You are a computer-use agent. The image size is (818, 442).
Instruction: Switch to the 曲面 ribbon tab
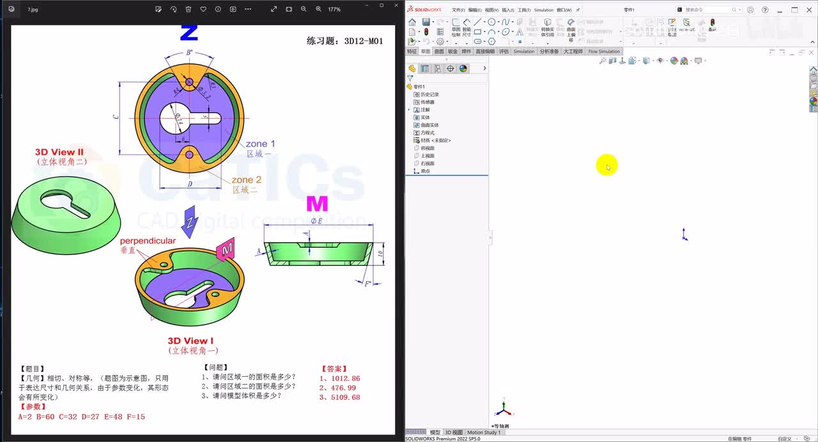click(x=439, y=52)
